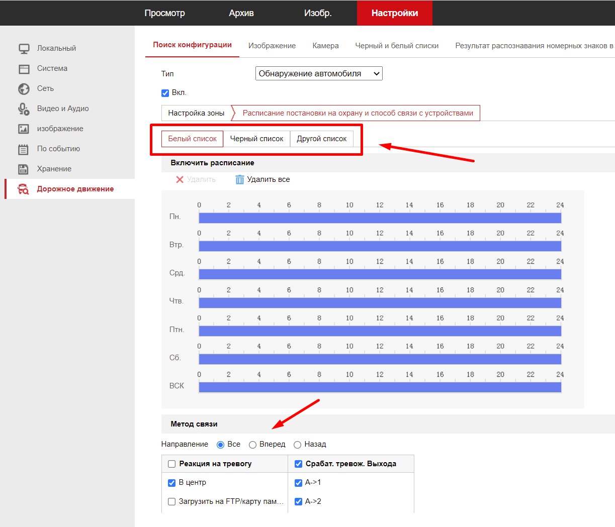Click the event calendar icon in sidebar
Image resolution: width=615 pixels, height=527 pixels.
(24, 149)
